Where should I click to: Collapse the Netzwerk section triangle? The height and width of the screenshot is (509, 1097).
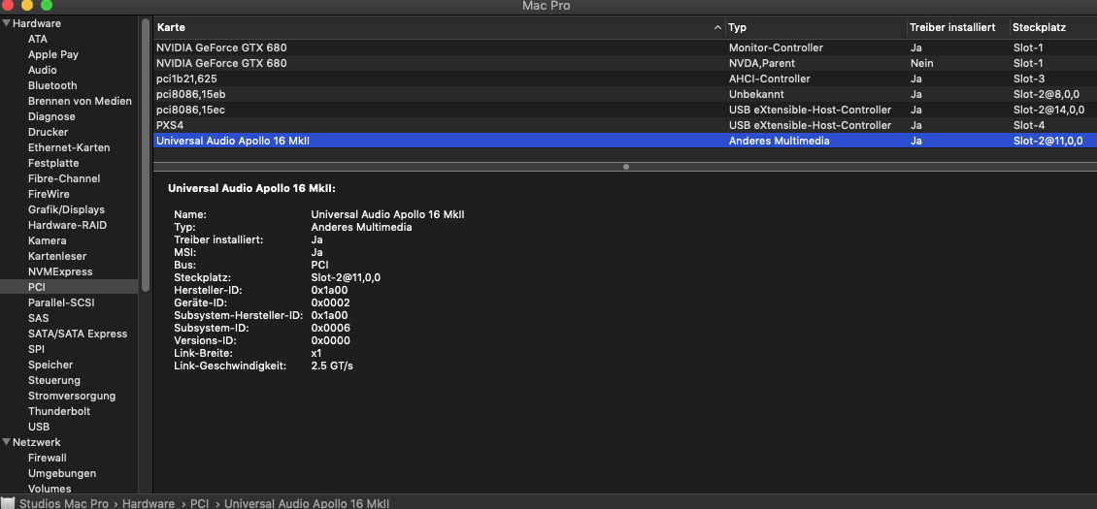[x=6, y=442]
